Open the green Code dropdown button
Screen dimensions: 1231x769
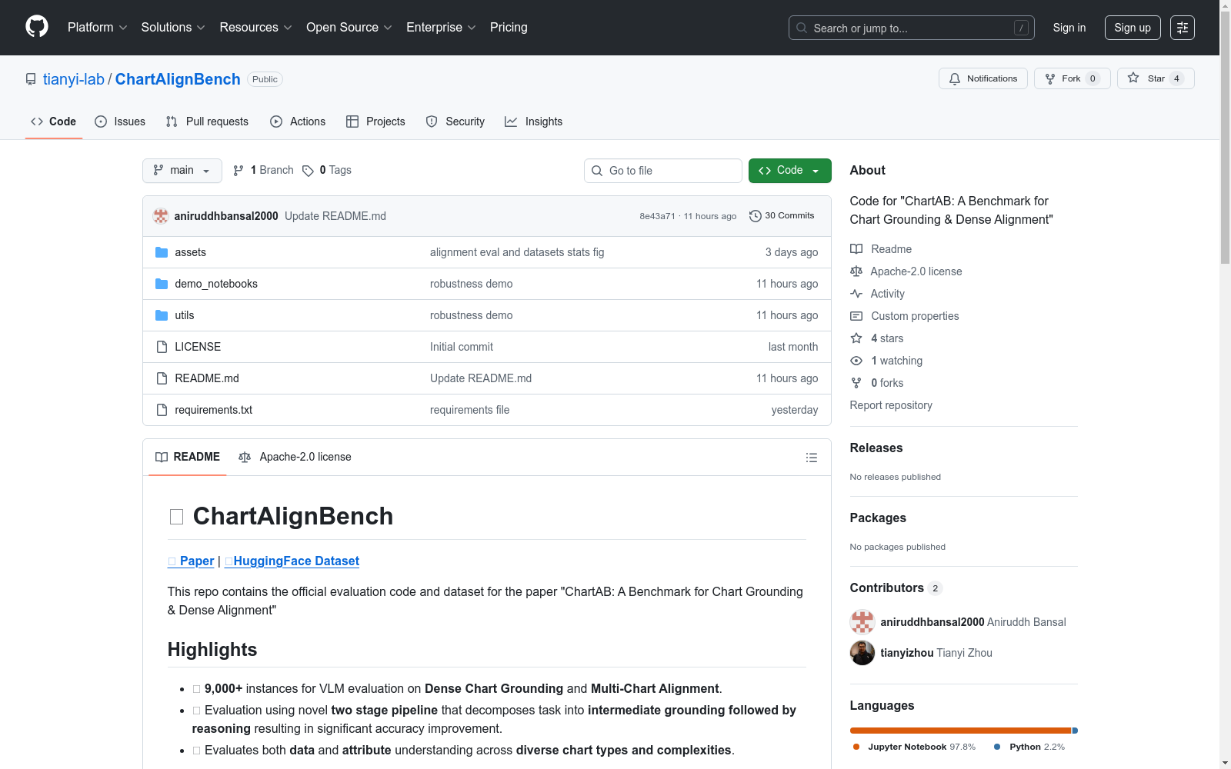coord(790,171)
